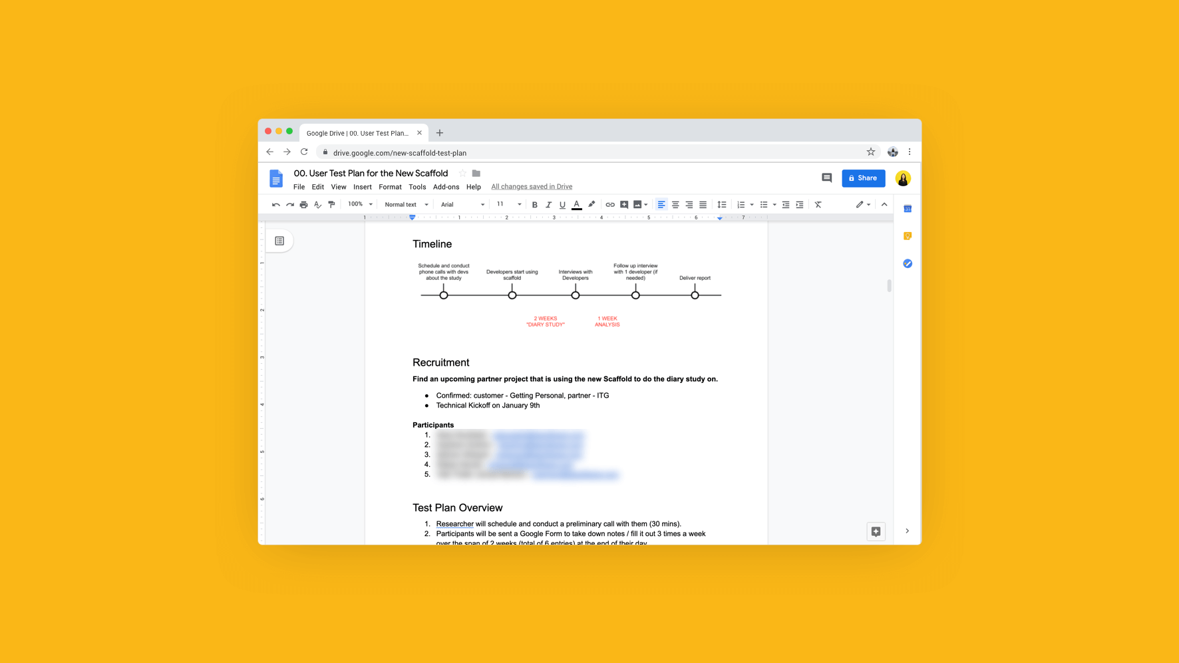Set right text alignment
Image resolution: width=1179 pixels, height=663 pixels.
(689, 205)
